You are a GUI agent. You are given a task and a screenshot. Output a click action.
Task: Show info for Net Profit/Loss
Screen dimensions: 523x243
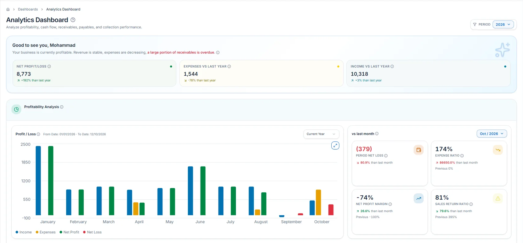(49, 66)
